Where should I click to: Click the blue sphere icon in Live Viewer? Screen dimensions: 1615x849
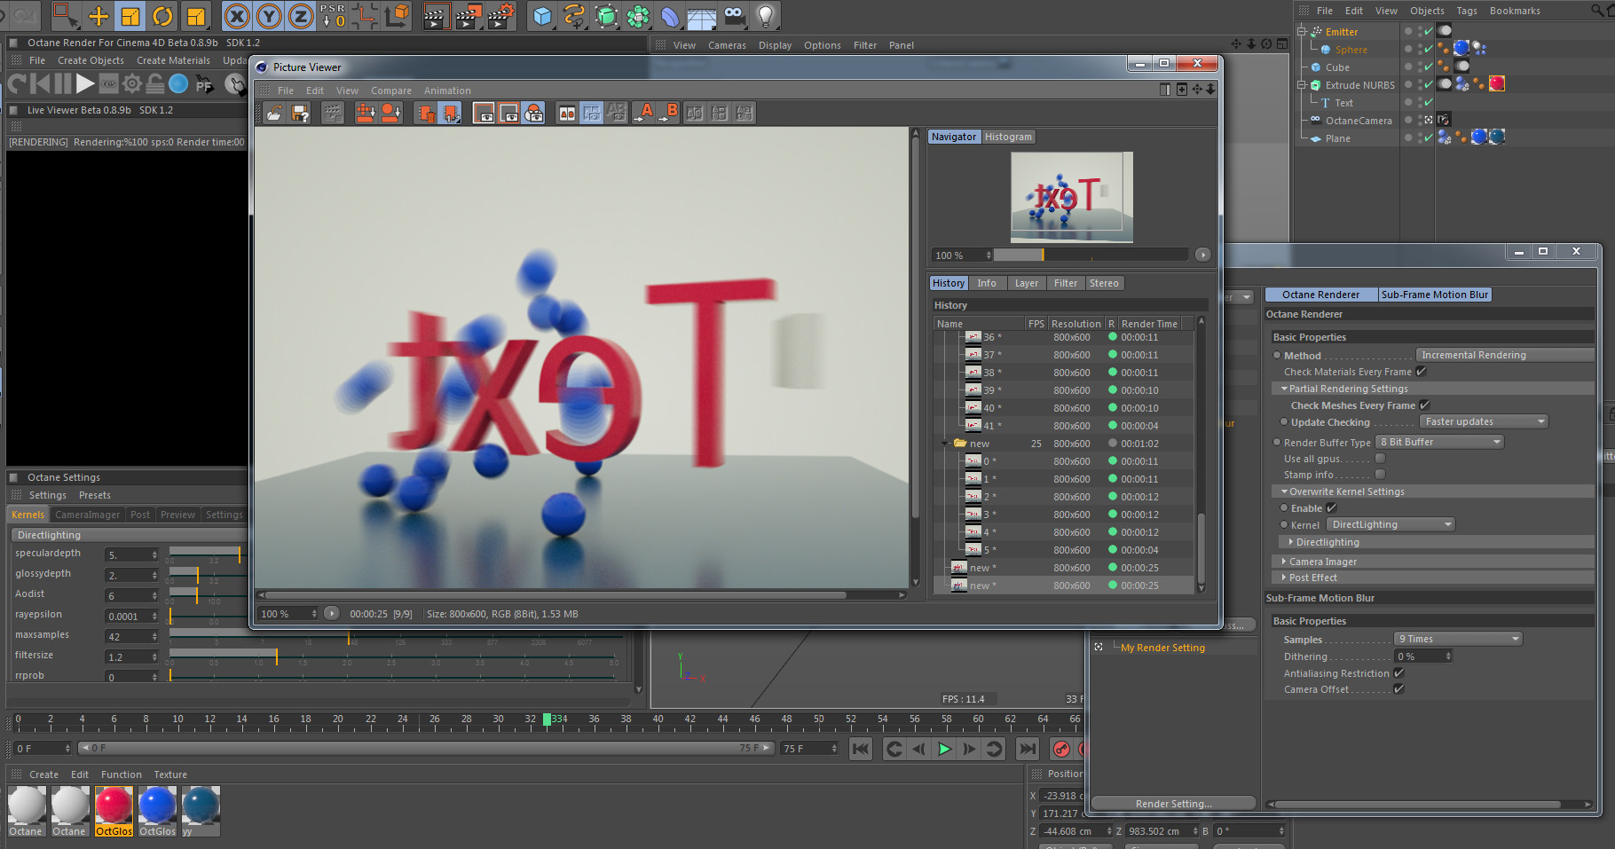point(178,83)
